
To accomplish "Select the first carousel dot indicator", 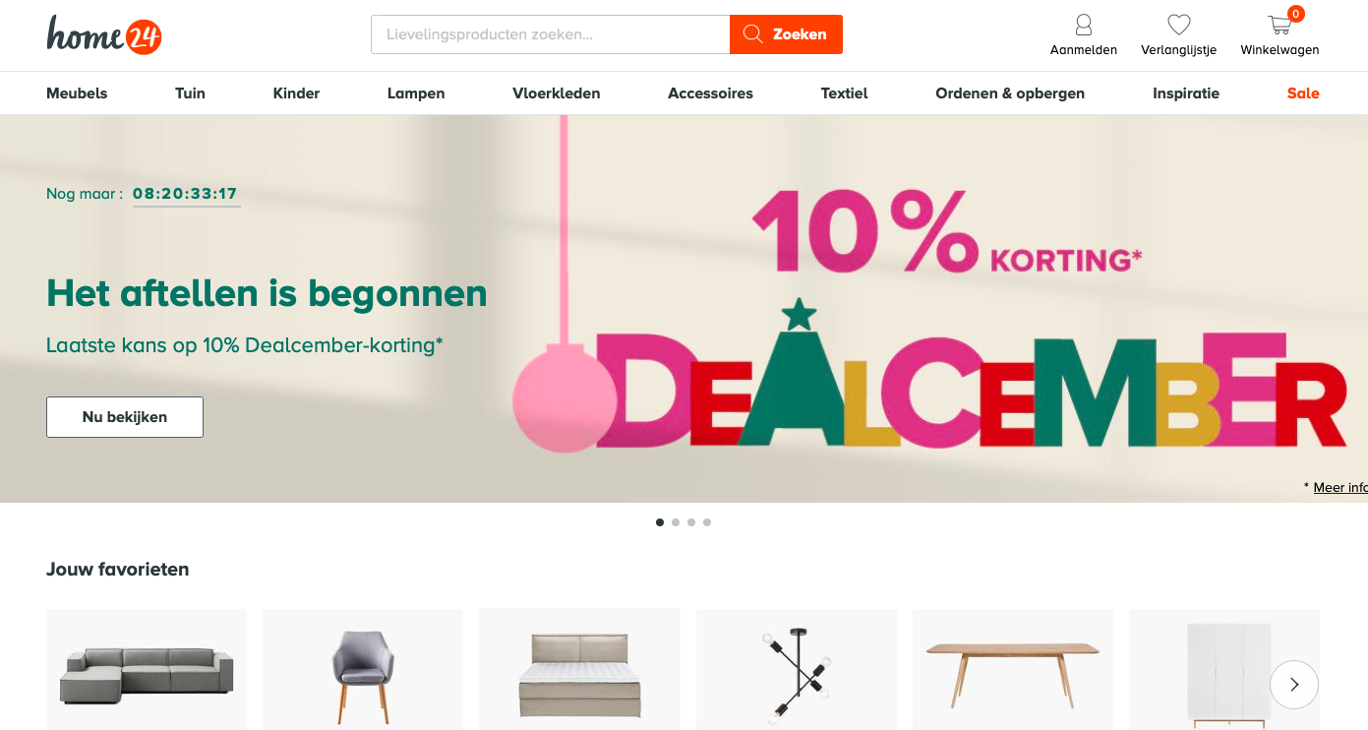I will pyautogui.click(x=660, y=522).
